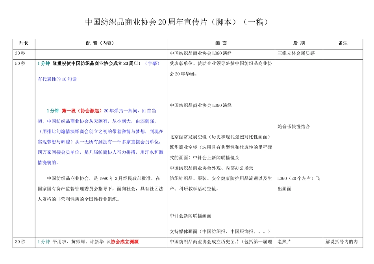This screenshot has width=374, height=264.
Task: Click the line 四万家间接会员单位
Action: click(100, 152)
